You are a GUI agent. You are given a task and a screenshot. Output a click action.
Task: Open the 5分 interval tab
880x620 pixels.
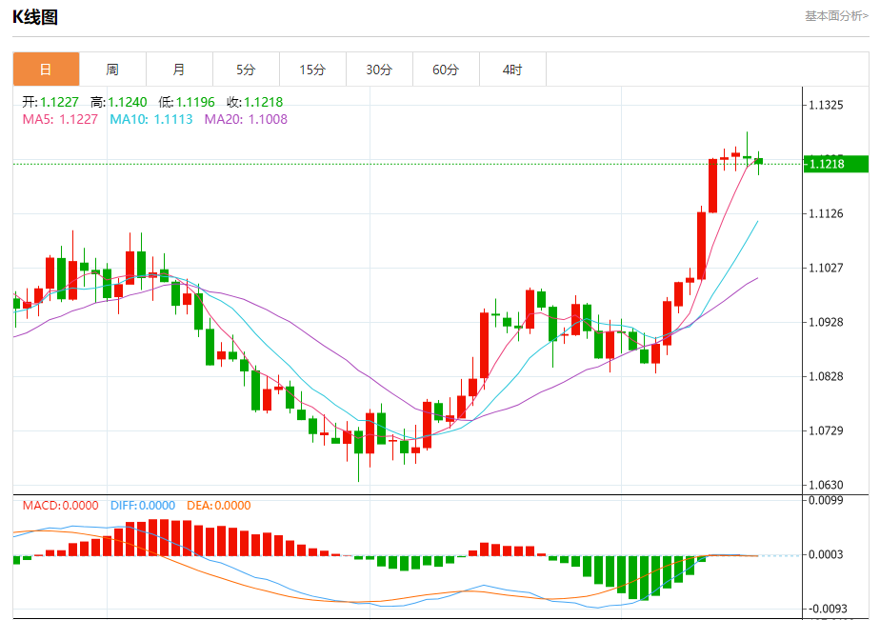[x=246, y=69]
